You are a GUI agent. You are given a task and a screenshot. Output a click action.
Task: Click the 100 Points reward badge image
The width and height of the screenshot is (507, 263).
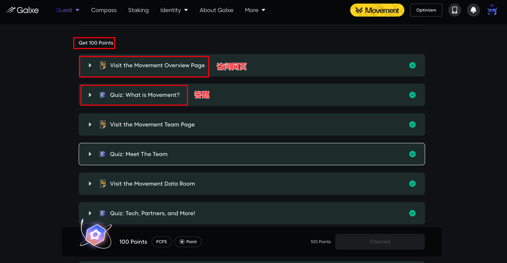click(96, 234)
